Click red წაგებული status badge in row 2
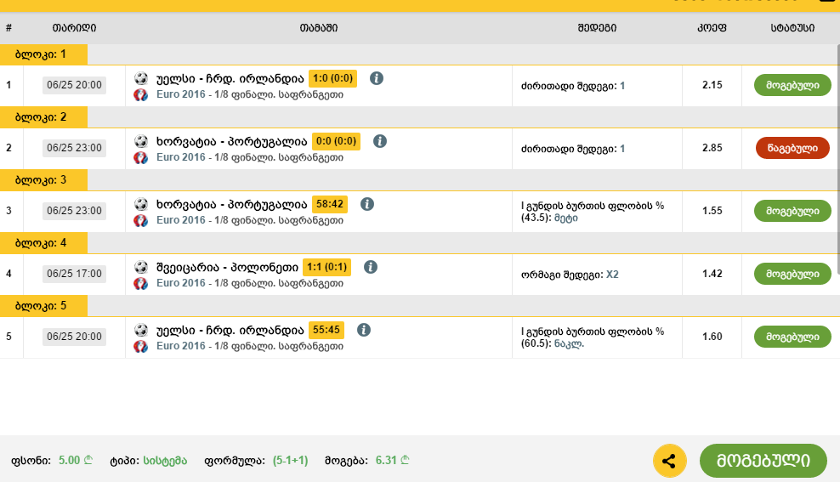840x482 pixels. click(x=792, y=149)
